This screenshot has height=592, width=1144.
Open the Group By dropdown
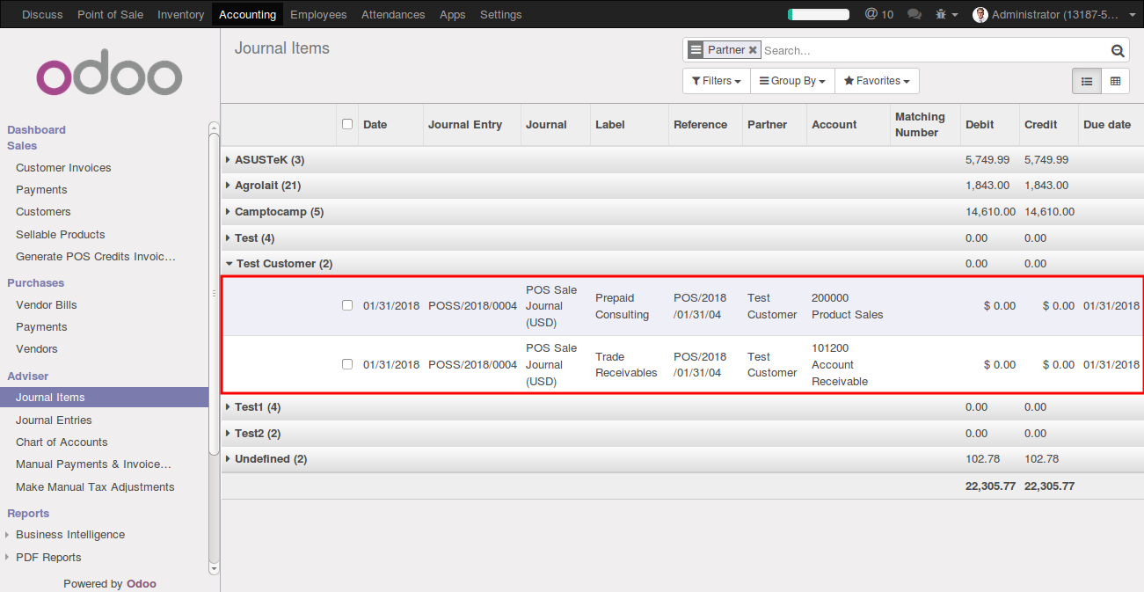[791, 80]
